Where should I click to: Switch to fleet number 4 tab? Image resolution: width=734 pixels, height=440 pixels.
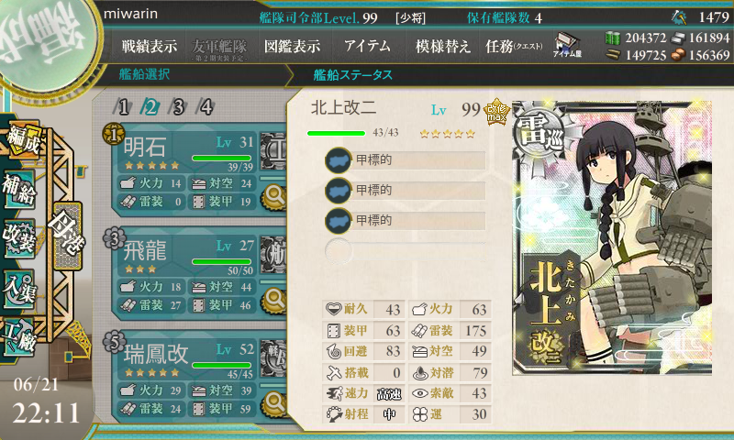[206, 107]
